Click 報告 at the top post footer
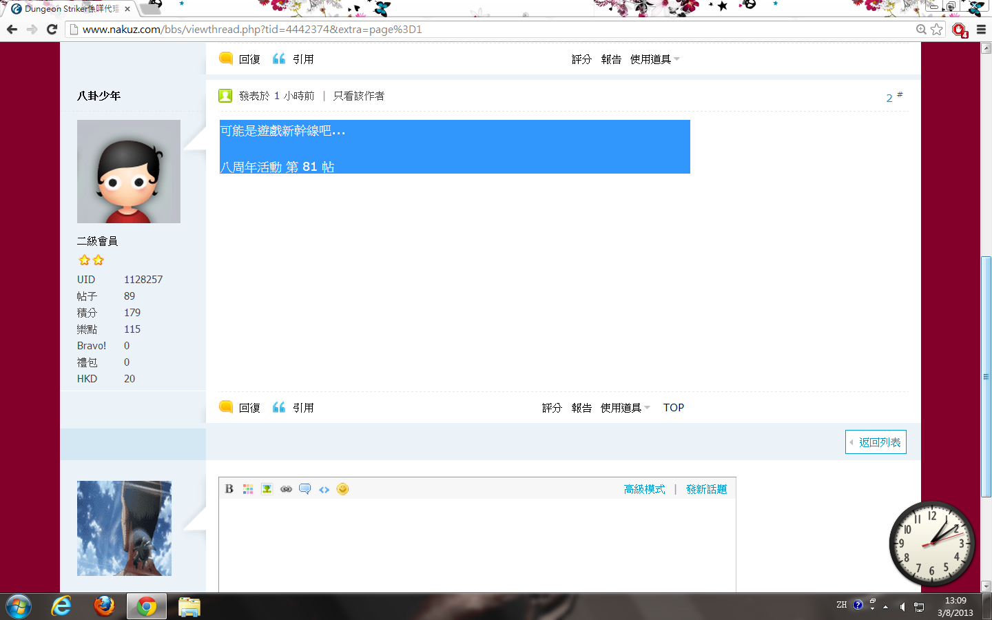The image size is (992, 620). point(611,59)
